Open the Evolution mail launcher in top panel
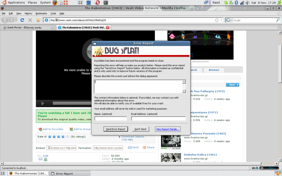Image resolution: width=282 pixels, height=176 pixels. coord(60,2)
